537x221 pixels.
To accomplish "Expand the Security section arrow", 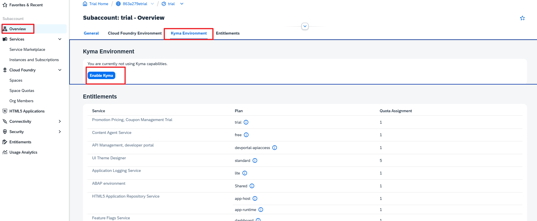I will point(60,132).
